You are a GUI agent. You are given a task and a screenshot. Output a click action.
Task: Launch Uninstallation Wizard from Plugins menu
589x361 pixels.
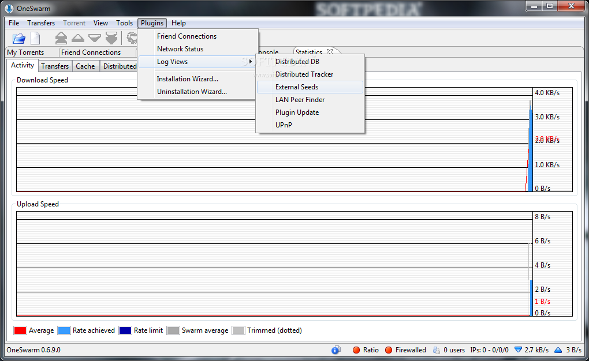coord(198,92)
